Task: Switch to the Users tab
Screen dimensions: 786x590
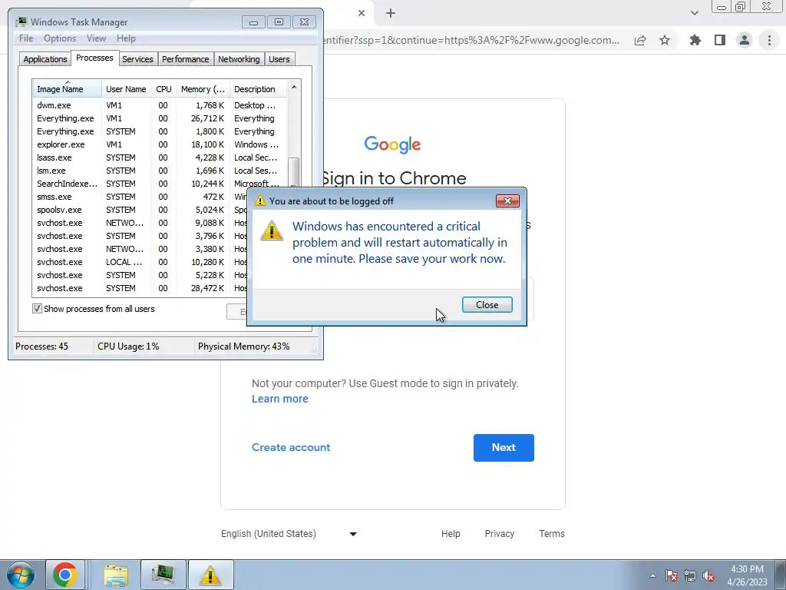Action: tap(279, 58)
